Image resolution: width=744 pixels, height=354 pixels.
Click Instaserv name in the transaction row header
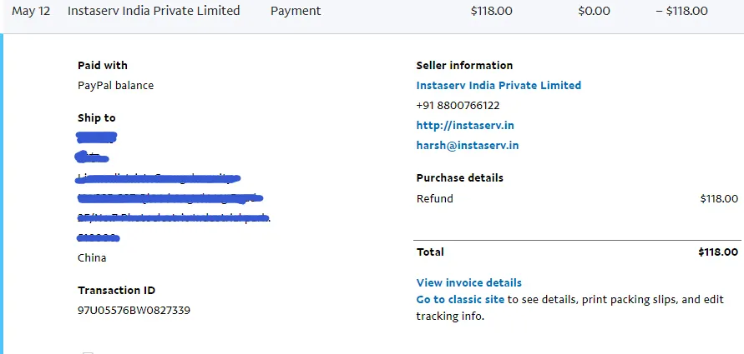(x=154, y=11)
